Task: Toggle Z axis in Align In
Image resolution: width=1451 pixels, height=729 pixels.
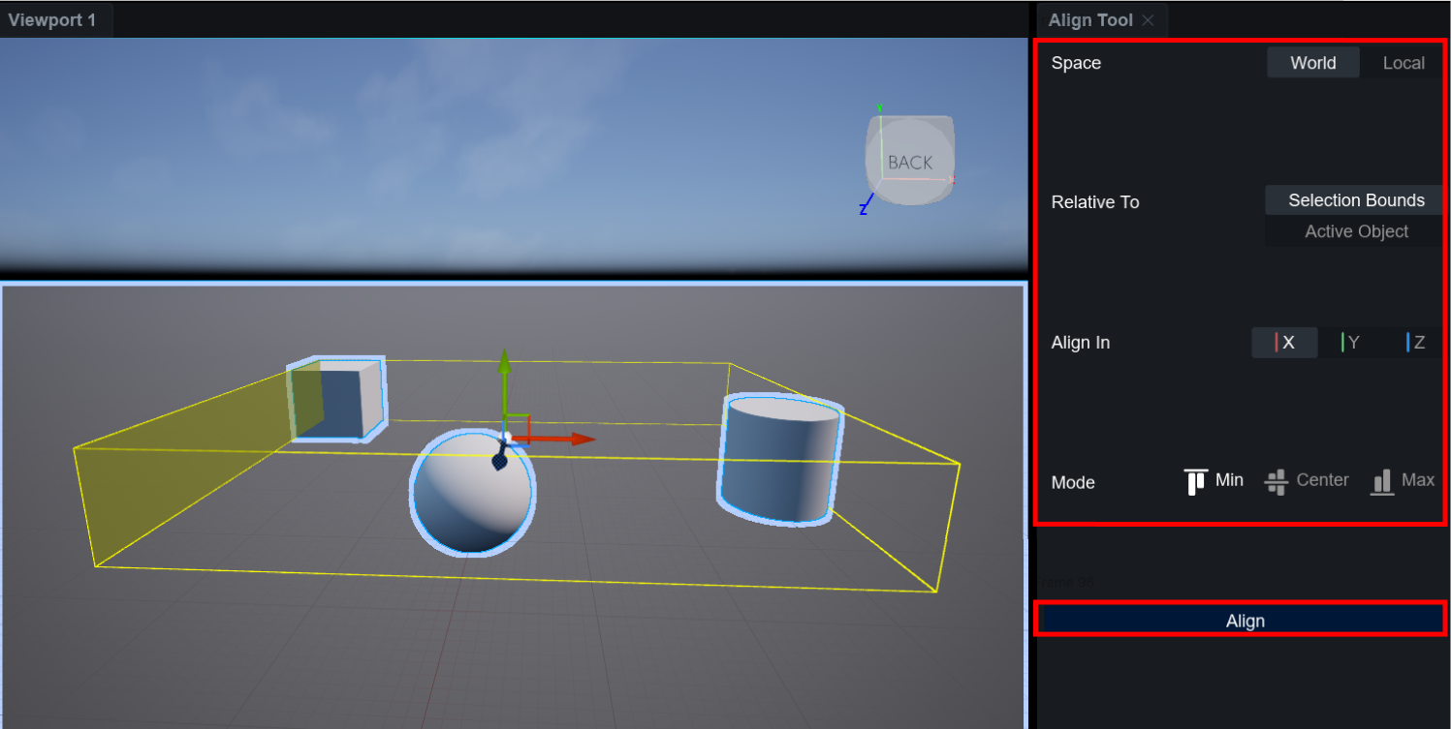Action: click(1415, 343)
